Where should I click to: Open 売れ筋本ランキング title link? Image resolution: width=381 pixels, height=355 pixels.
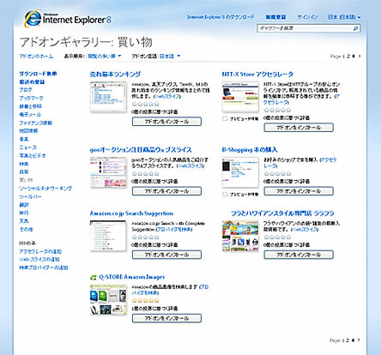point(115,75)
